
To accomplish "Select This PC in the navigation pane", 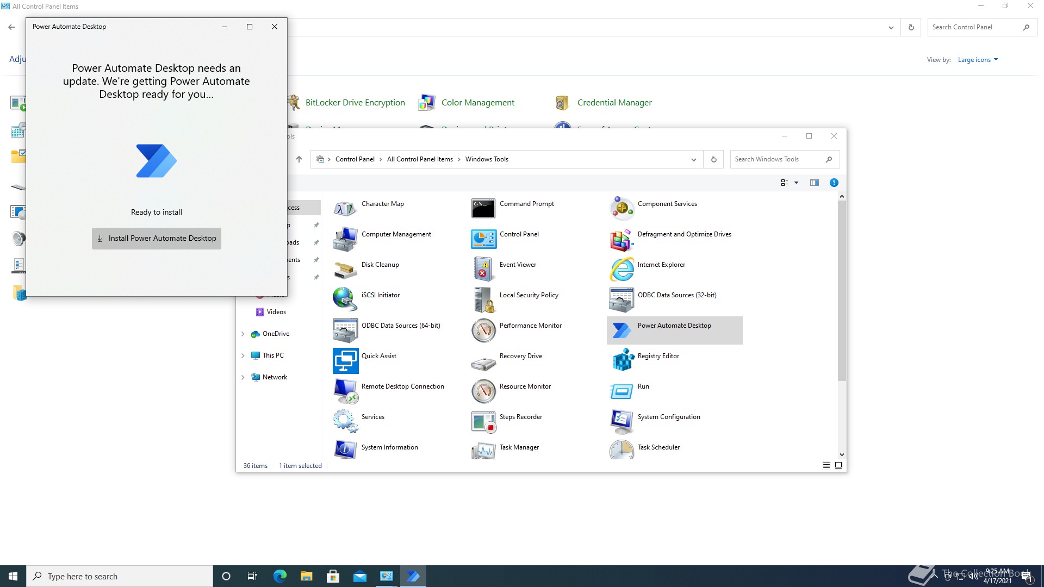I will coord(273,355).
